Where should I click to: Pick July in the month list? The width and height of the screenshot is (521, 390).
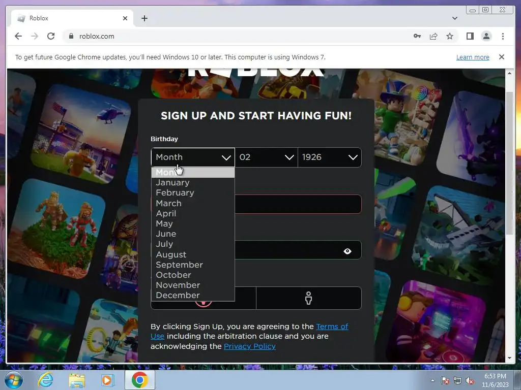[193, 244]
